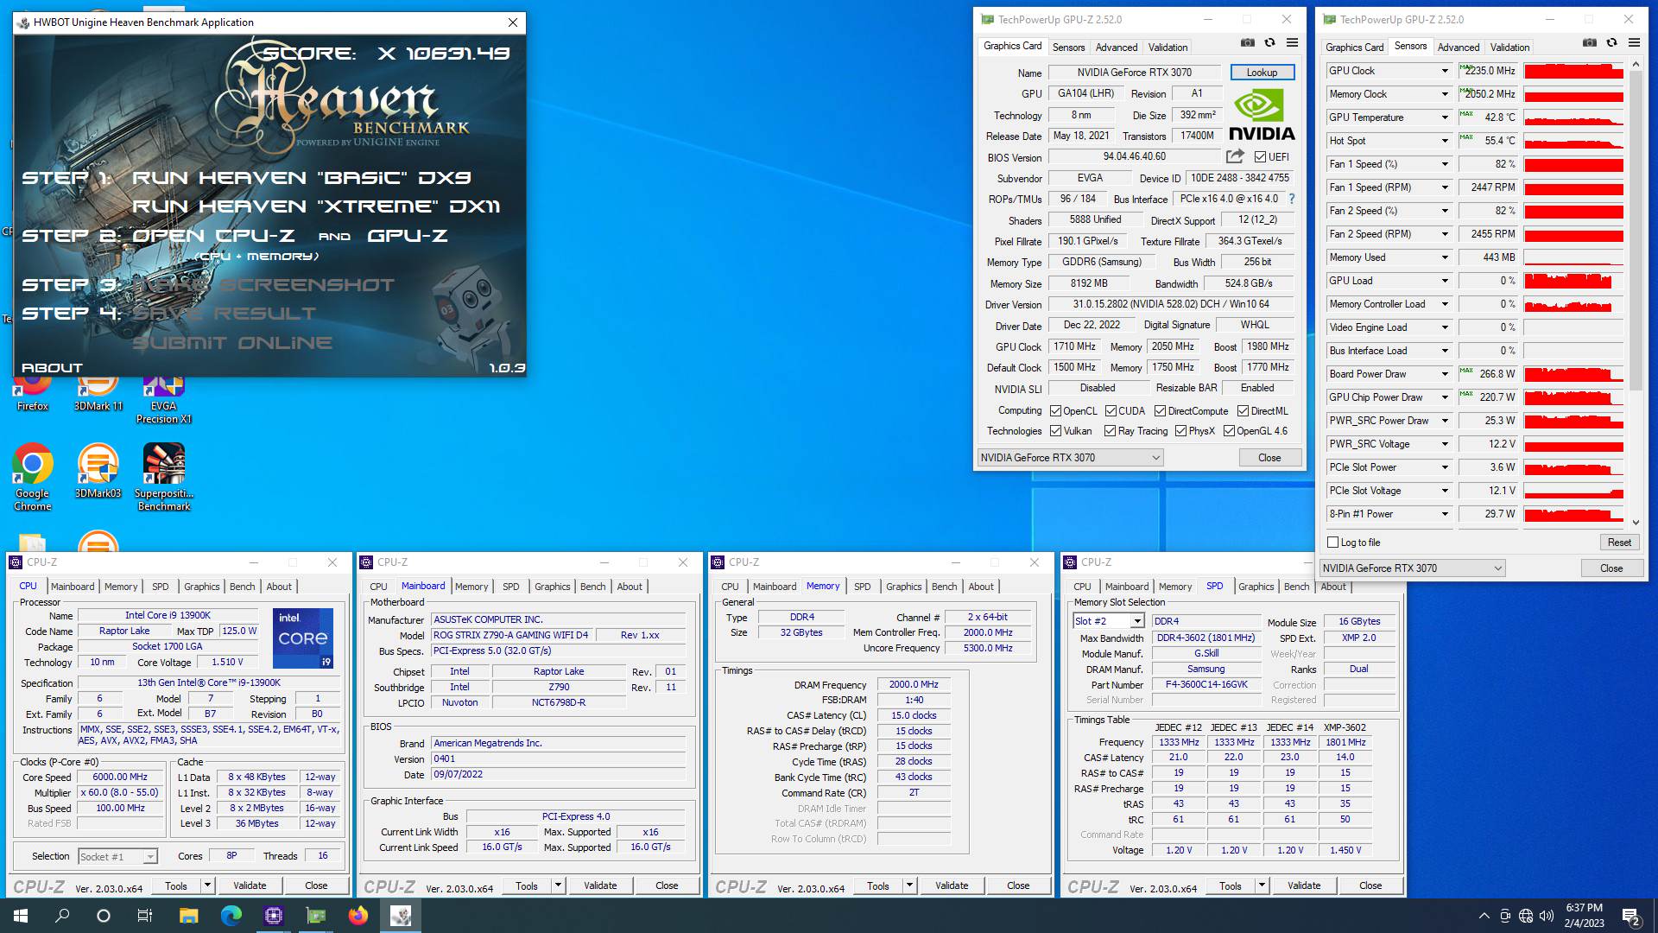Open Graphics tab in CPU-Z Memory window
This screenshot has height=933, width=1658.
[903, 587]
